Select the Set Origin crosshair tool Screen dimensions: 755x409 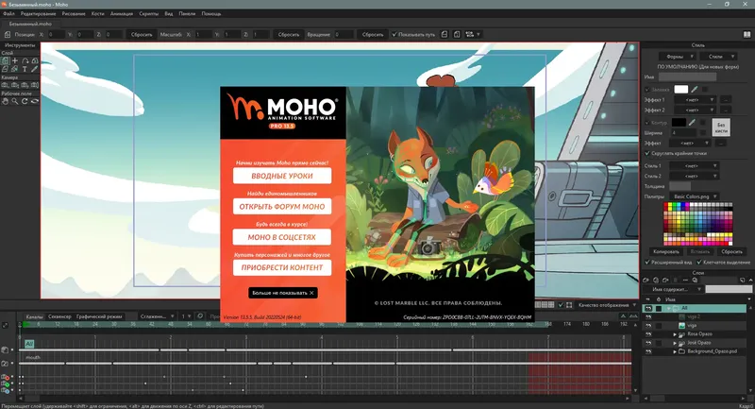[15, 60]
